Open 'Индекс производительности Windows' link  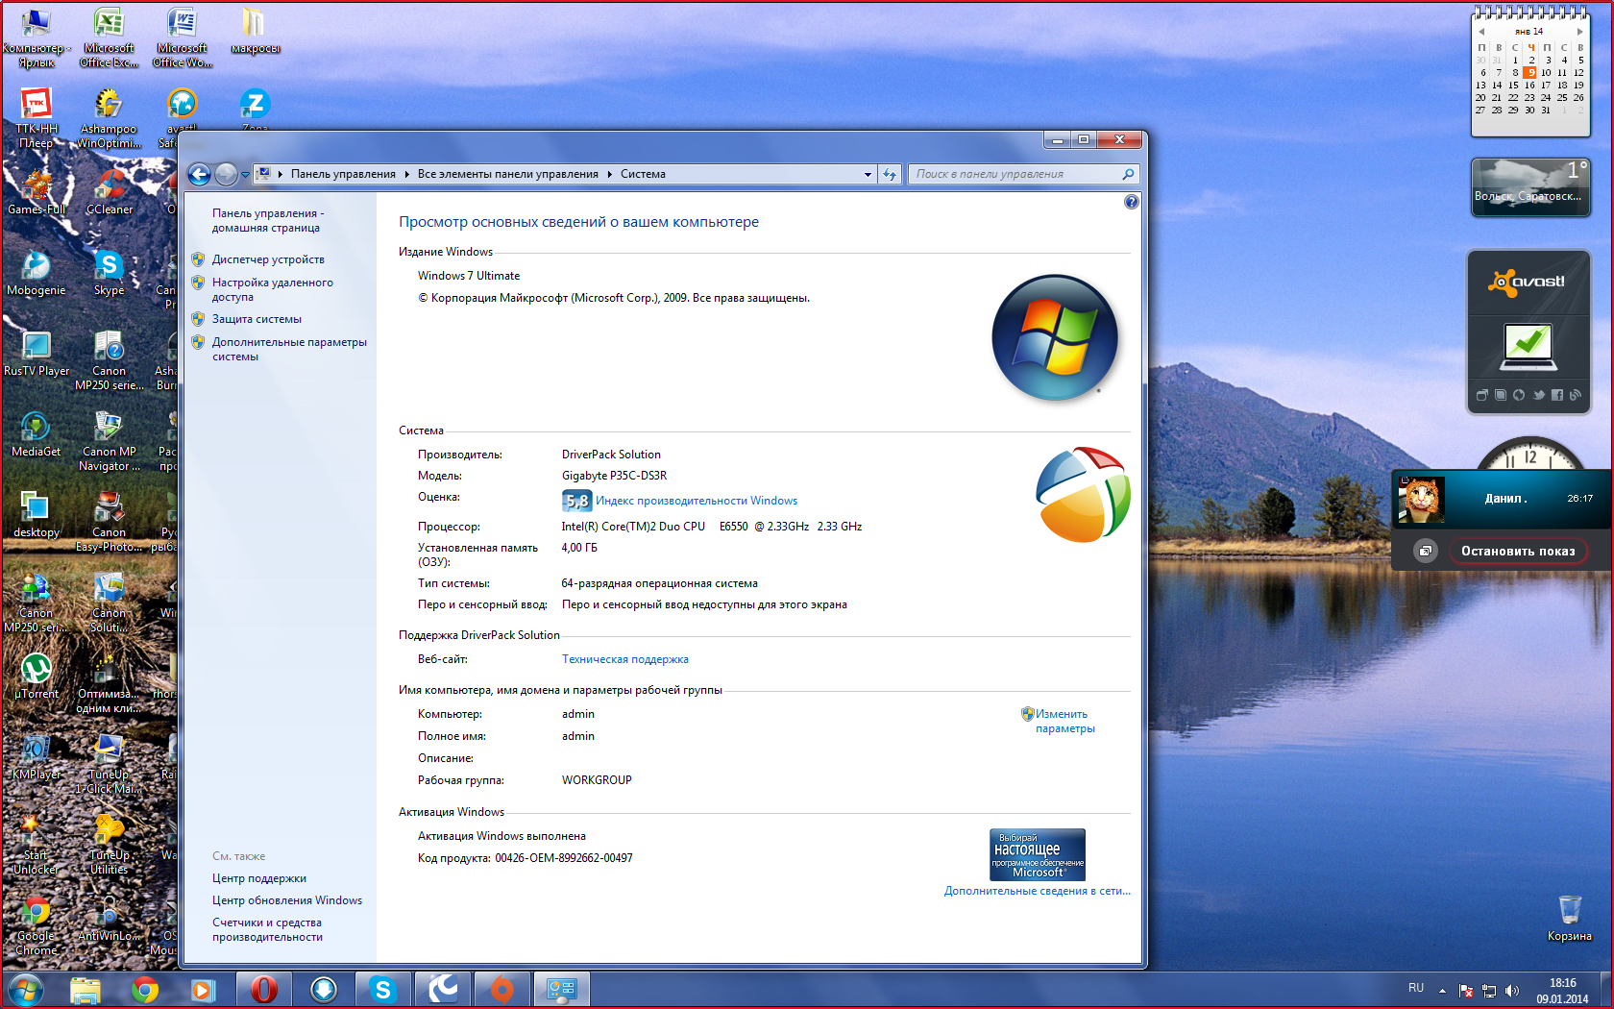click(697, 501)
